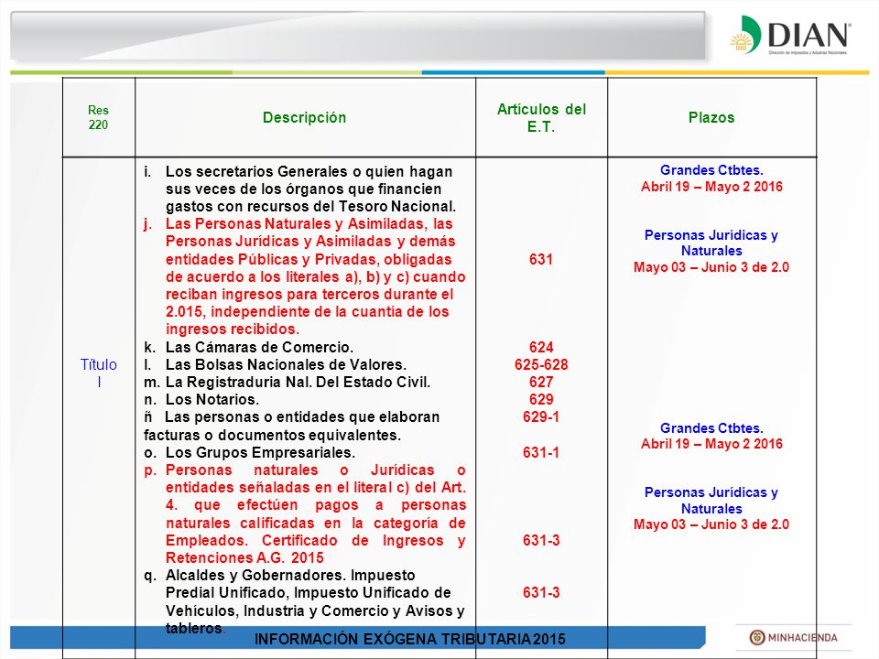879x659 pixels.
Task: Click the lower 'Mayo 03 – Junio 3' date
Action: (x=711, y=524)
